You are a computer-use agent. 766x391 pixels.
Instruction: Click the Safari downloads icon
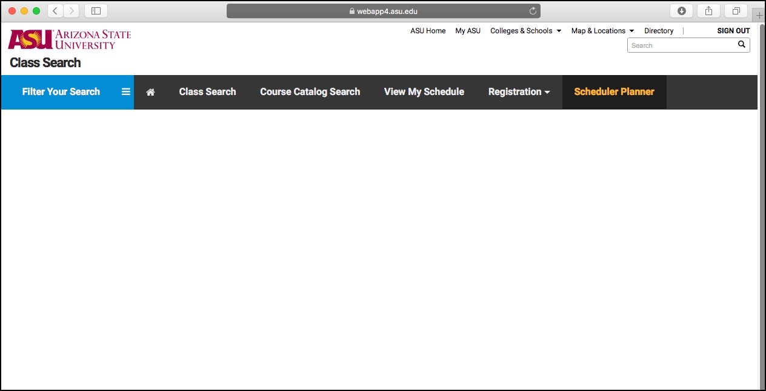point(682,11)
